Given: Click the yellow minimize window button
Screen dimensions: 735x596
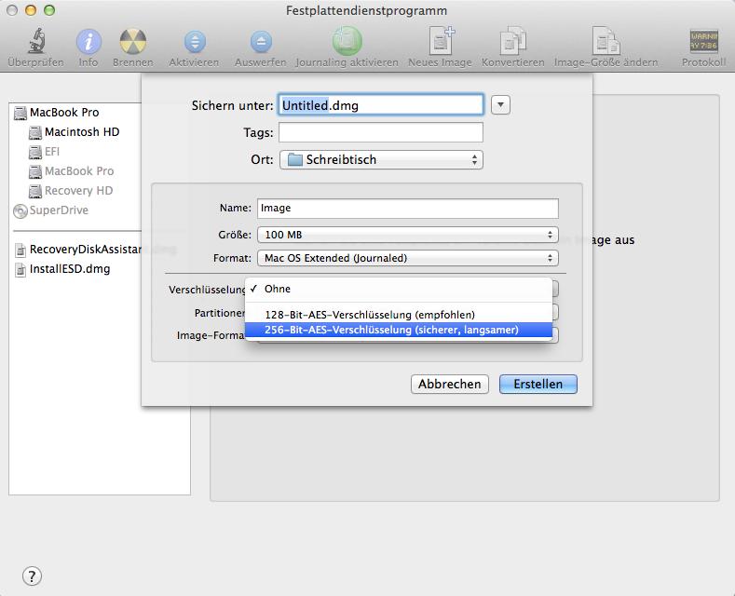Looking at the screenshot, I should point(31,10).
